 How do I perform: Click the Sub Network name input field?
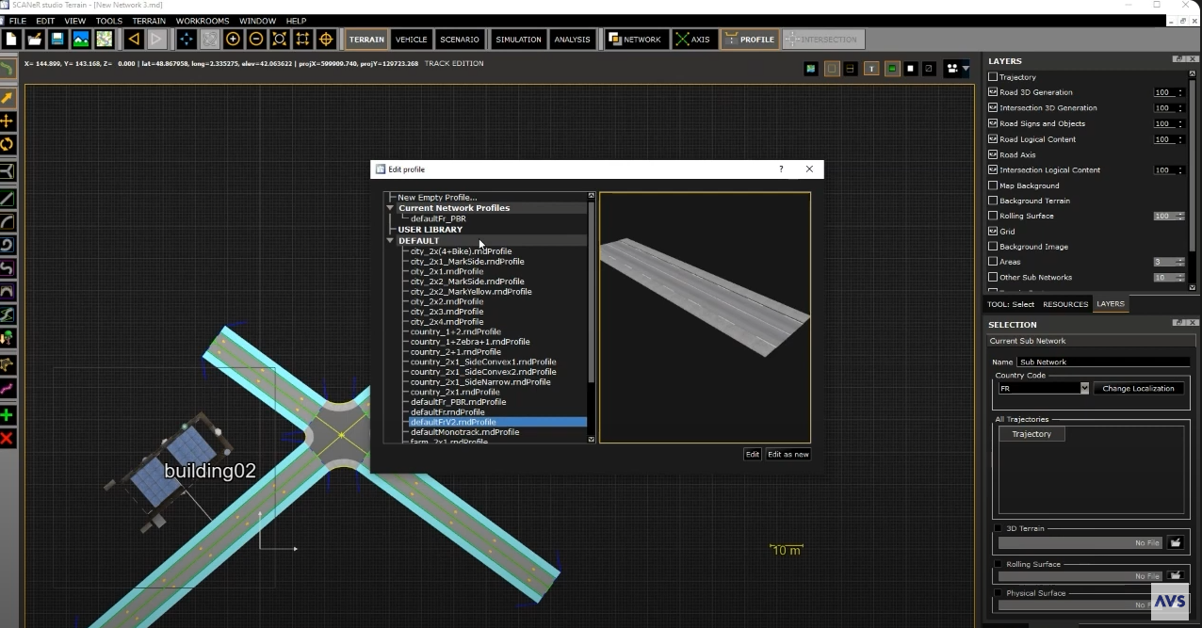1103,362
